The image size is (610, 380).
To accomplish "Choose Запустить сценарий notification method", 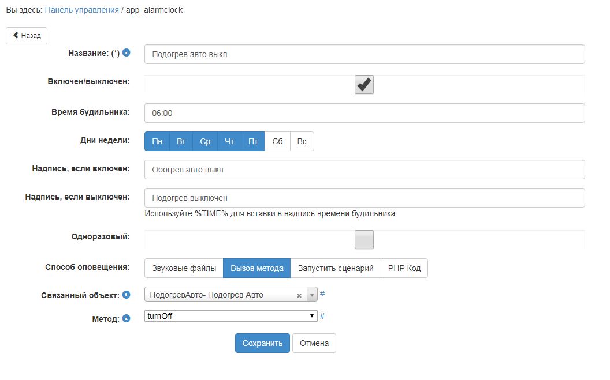I will click(336, 268).
